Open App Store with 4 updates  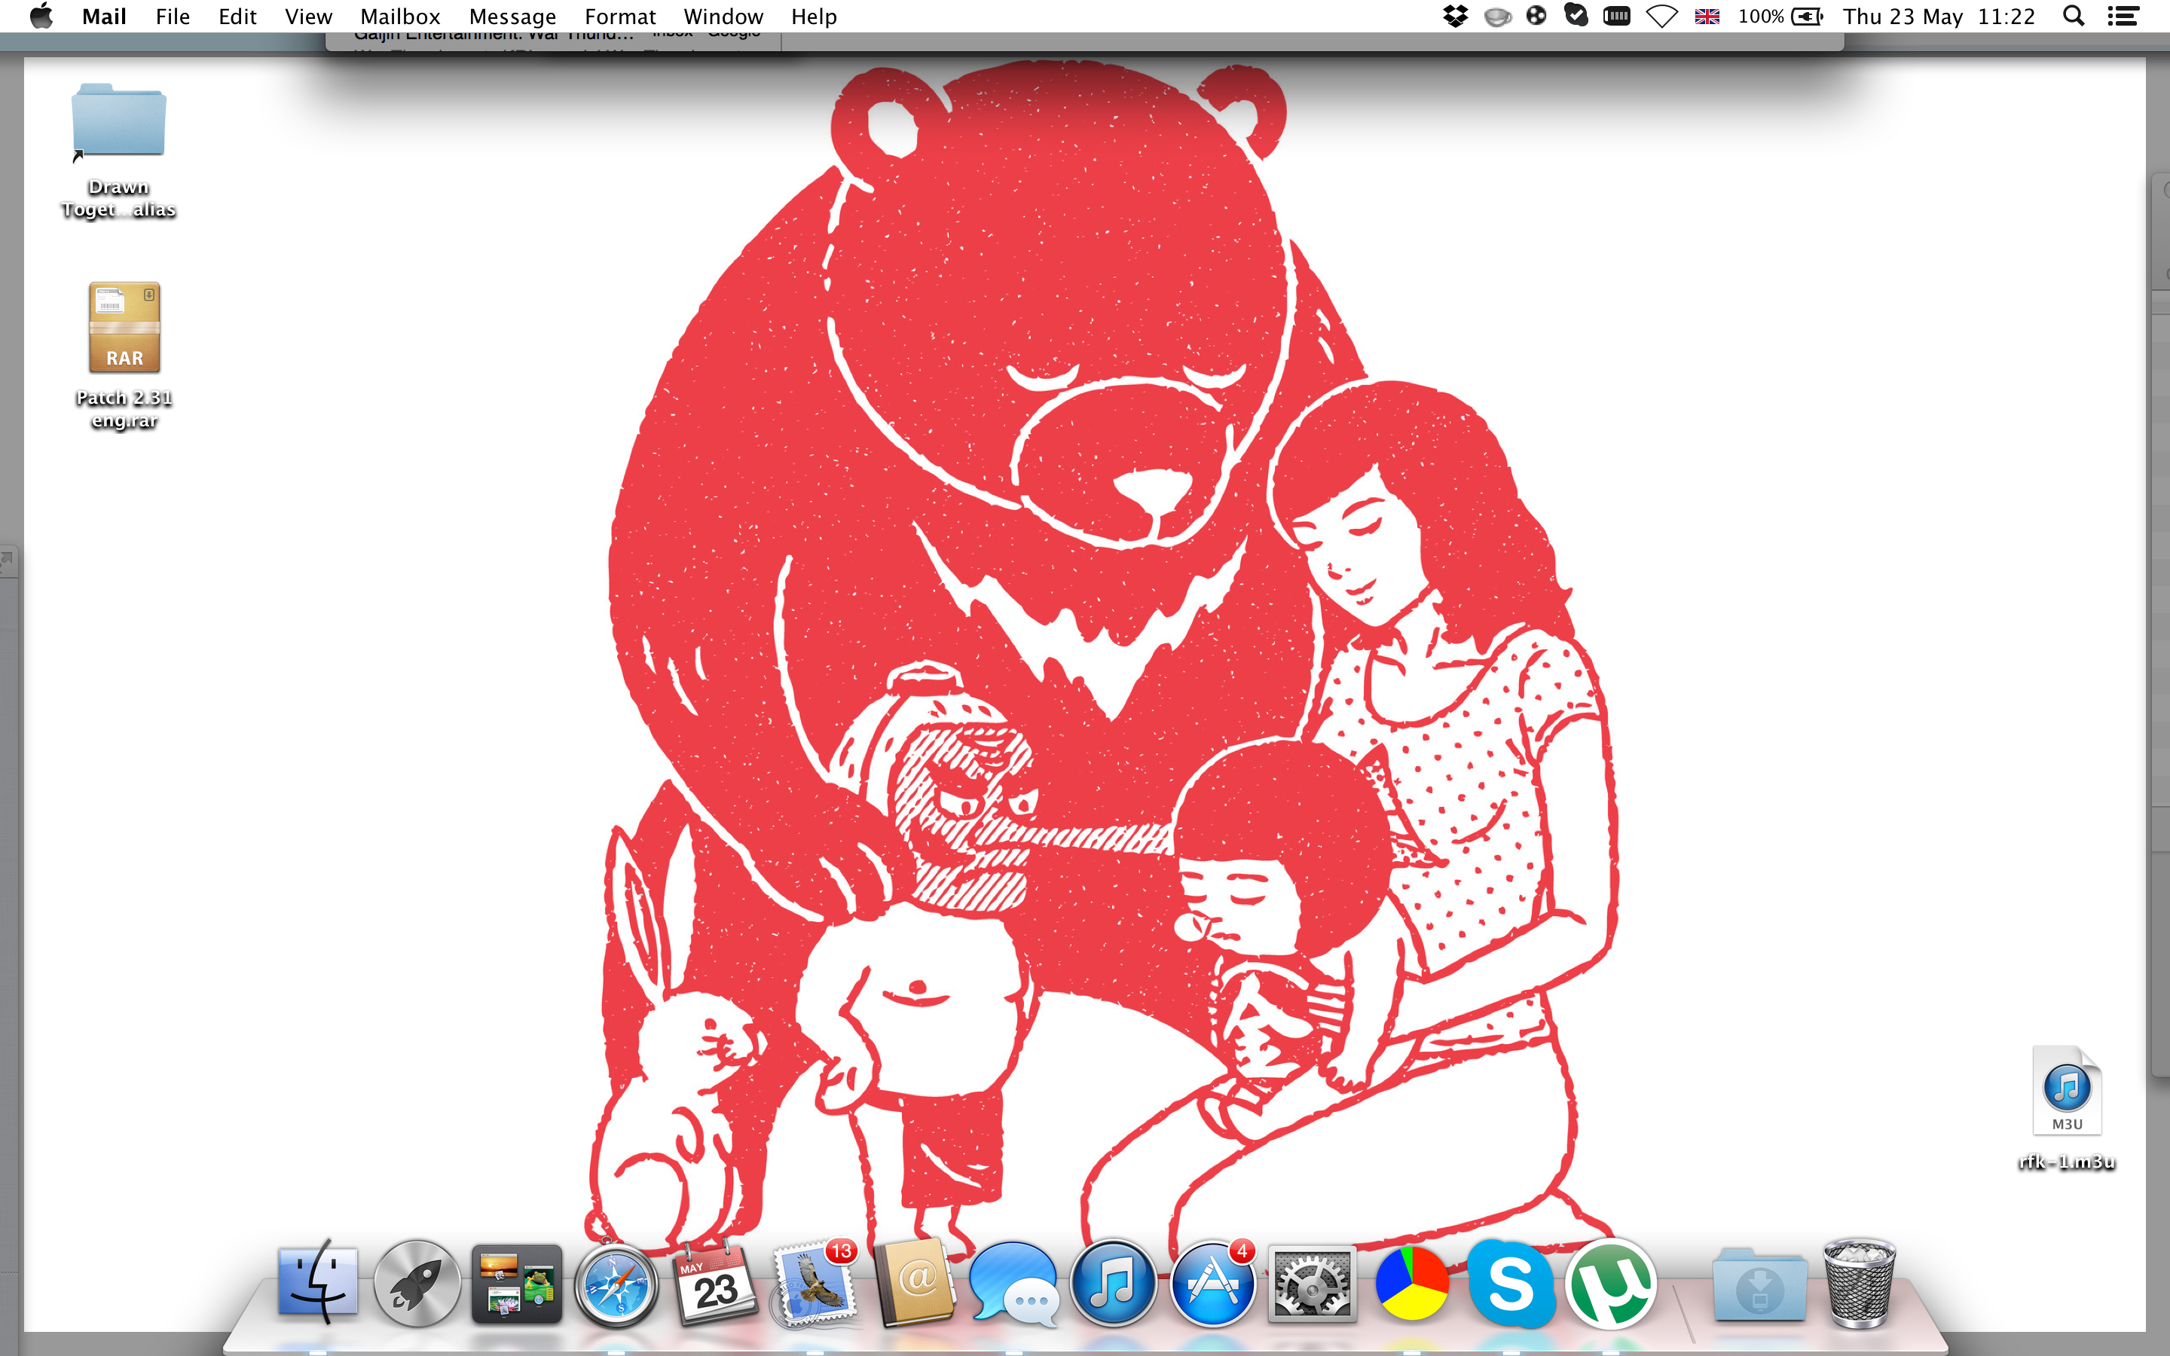point(1213,1284)
